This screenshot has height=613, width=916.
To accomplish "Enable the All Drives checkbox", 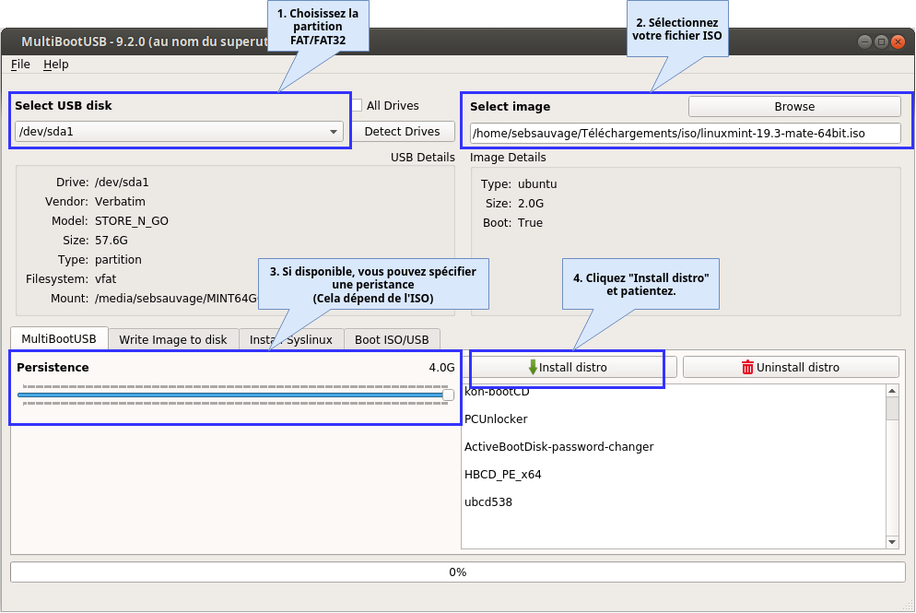I will 357,106.
